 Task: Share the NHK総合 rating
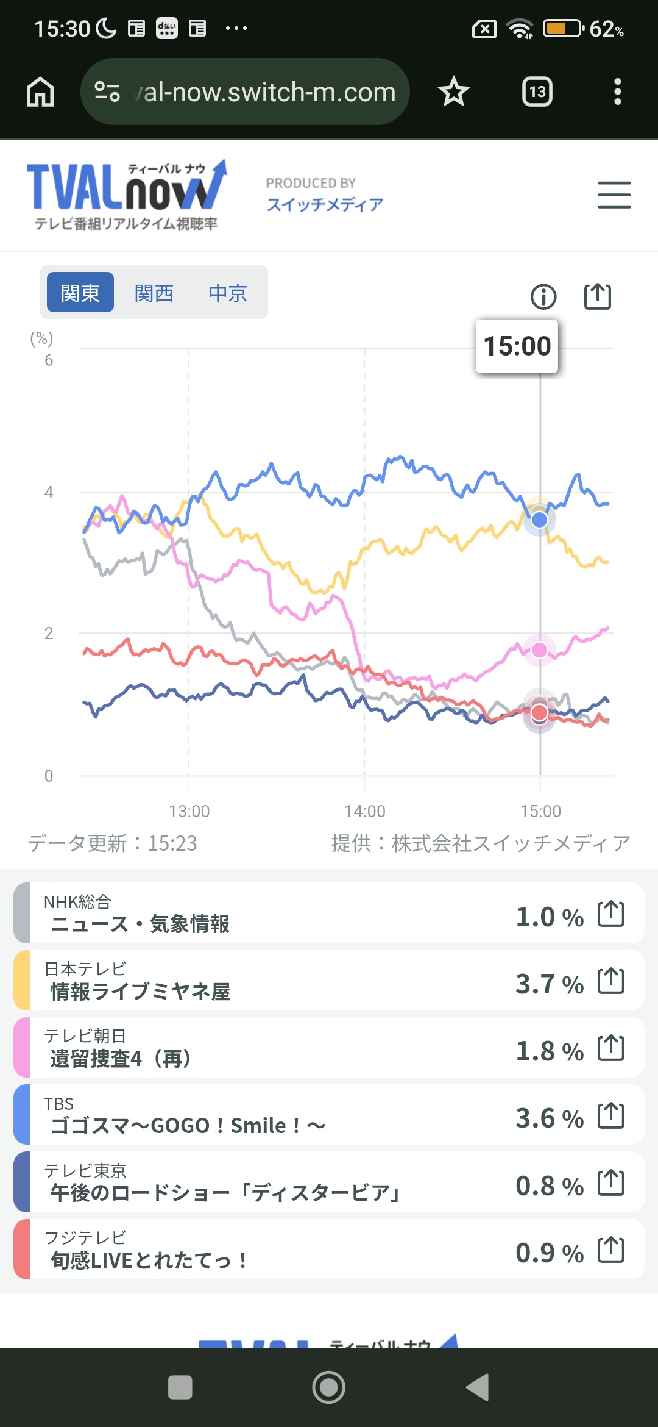[611, 914]
